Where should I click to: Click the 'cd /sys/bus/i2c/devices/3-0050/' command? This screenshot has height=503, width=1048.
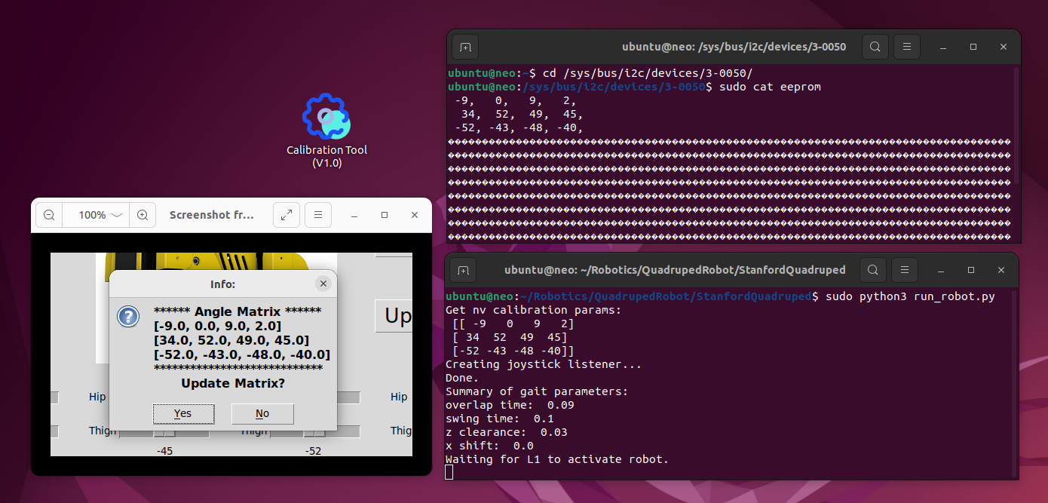(x=648, y=73)
